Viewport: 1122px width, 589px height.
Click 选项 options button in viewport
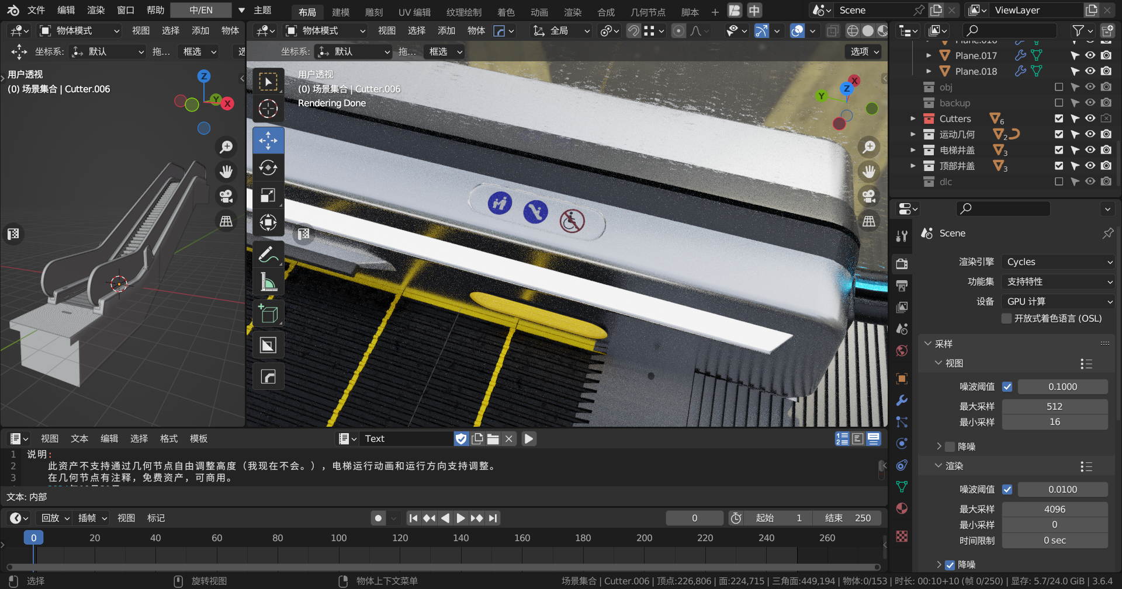click(864, 51)
